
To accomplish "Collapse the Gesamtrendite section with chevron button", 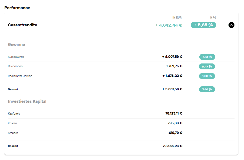I will pyautogui.click(x=231, y=25).
